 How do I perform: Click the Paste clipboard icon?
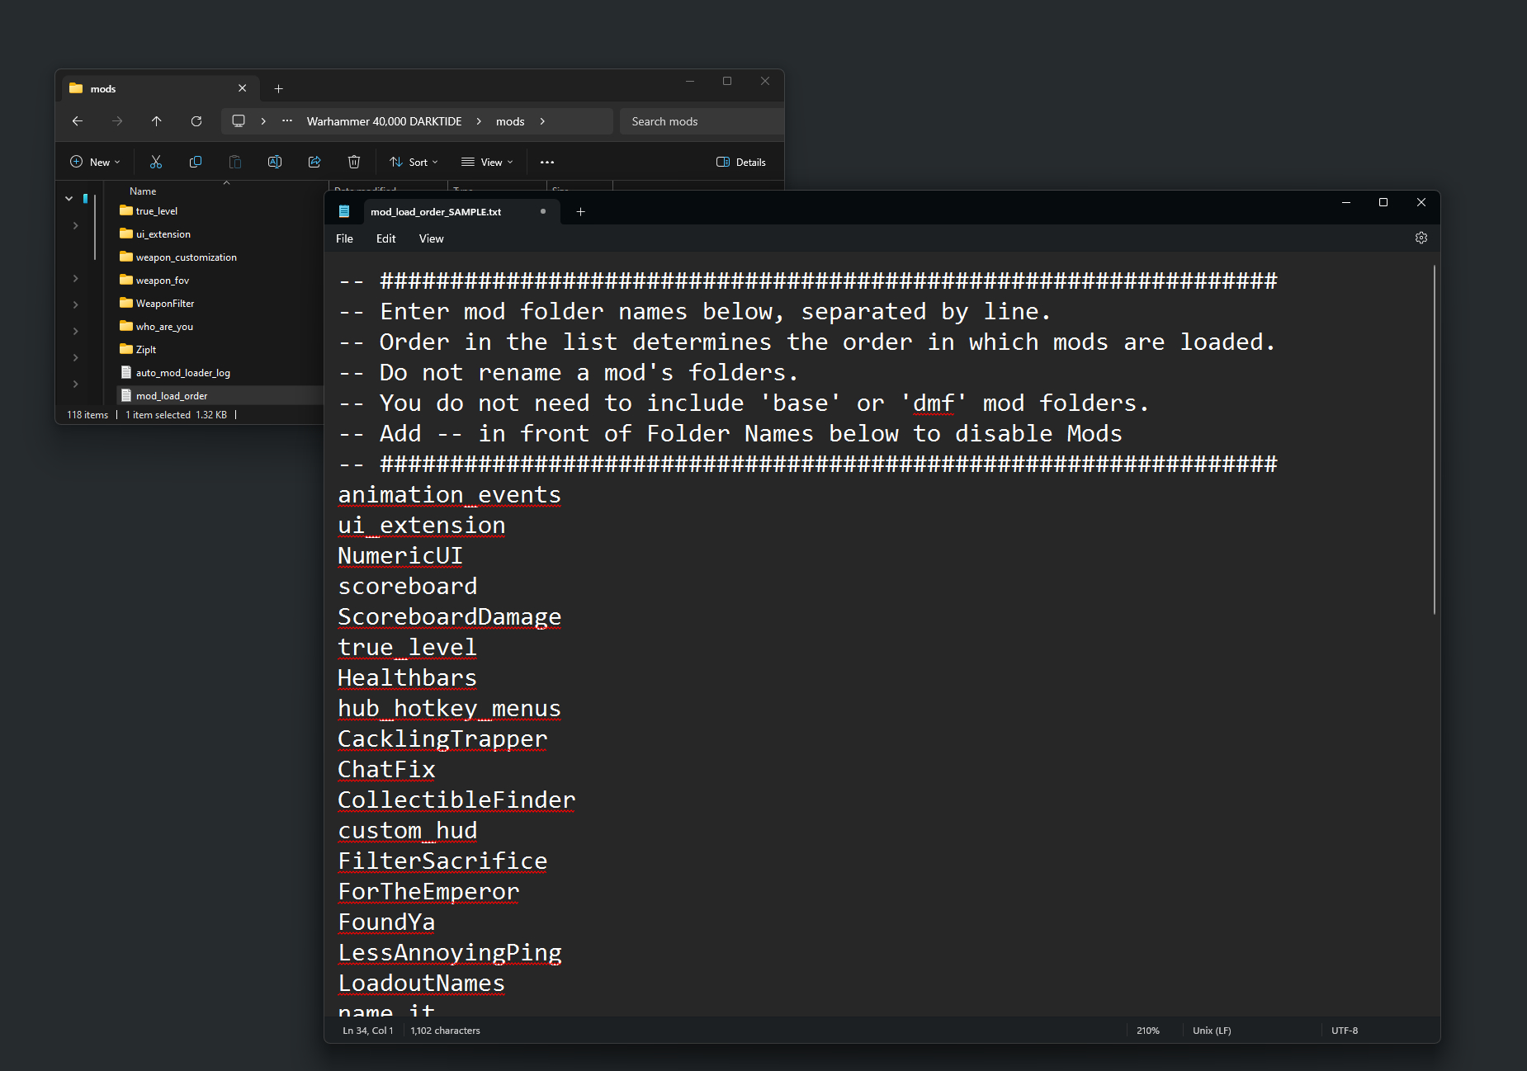(x=235, y=163)
